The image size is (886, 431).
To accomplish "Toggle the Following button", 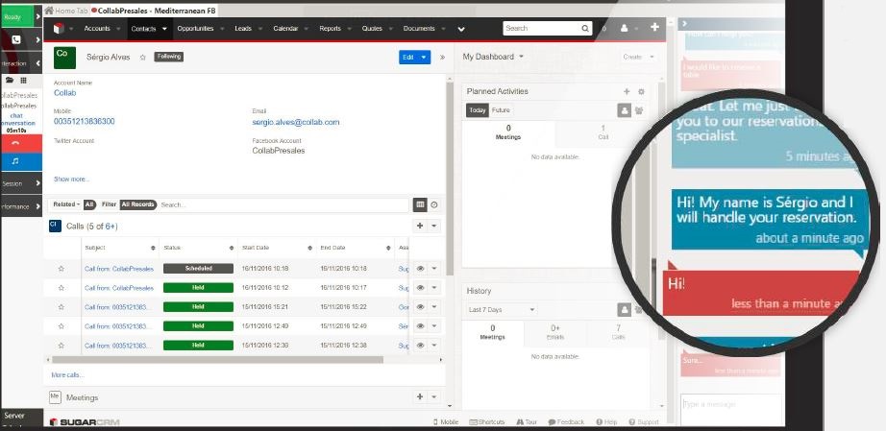I will [169, 57].
